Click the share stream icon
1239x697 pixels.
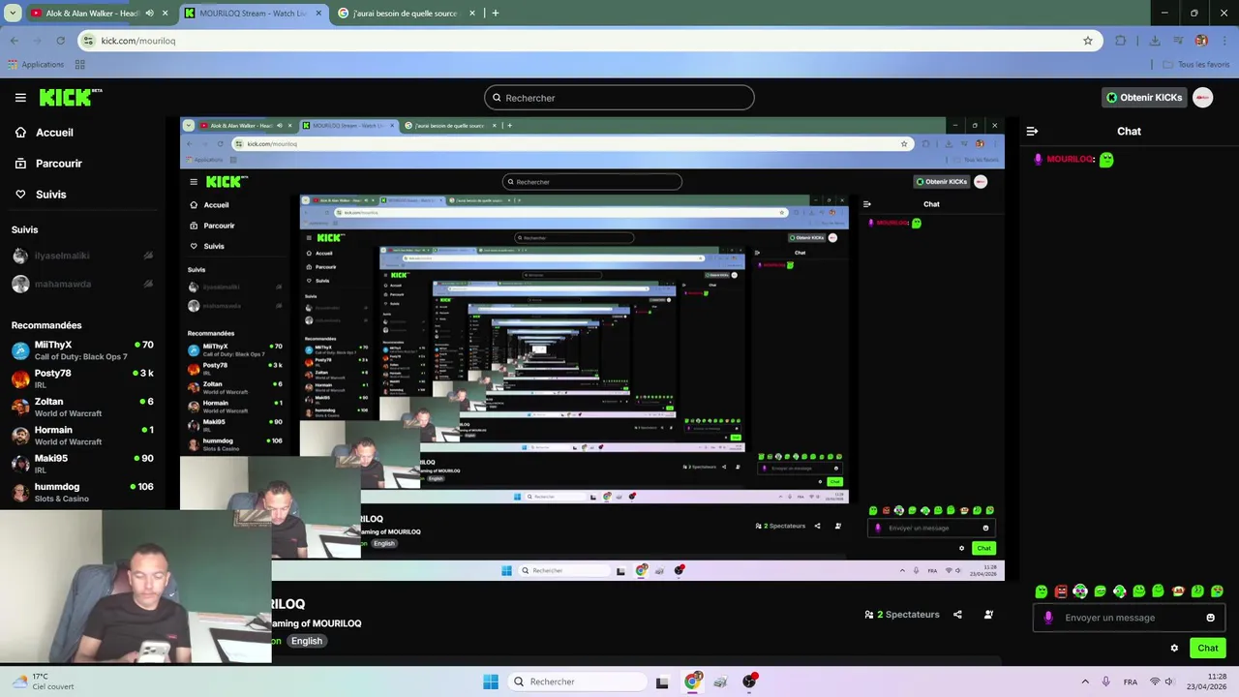coord(957,615)
